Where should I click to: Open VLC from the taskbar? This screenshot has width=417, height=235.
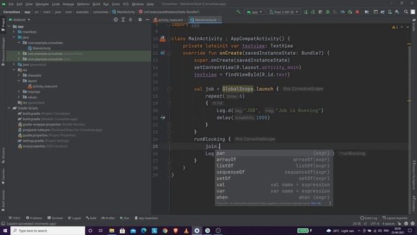[x=186, y=230]
